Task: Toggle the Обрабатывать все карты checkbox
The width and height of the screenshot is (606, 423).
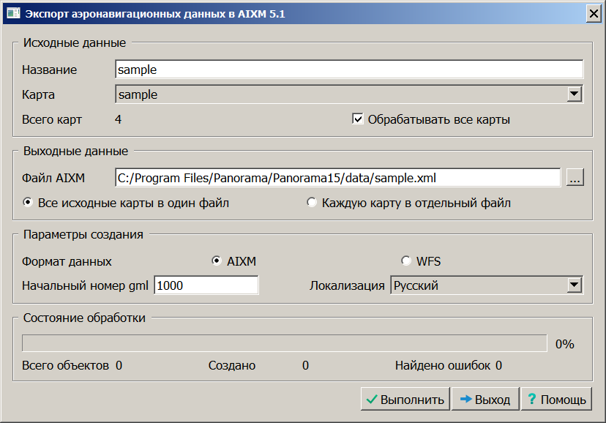Action: (358, 119)
